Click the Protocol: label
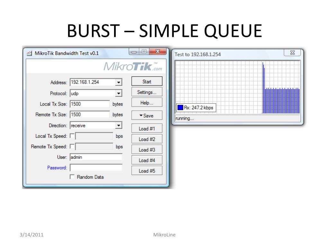 [x=58, y=93]
